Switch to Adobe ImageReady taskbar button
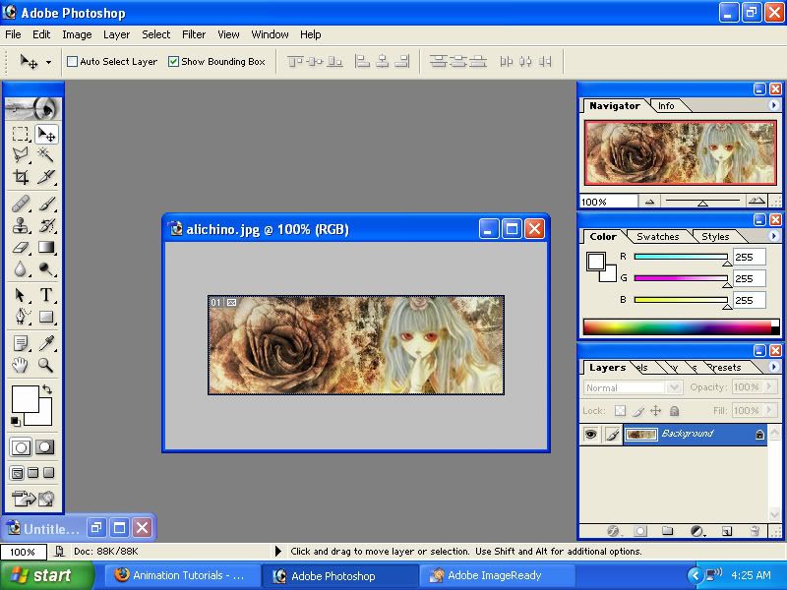Image resolution: width=787 pixels, height=590 pixels. (497, 575)
